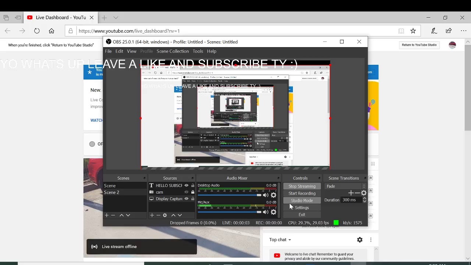
Task: Adjust the Desktop Audio volume slider
Action: pyautogui.click(x=230, y=195)
